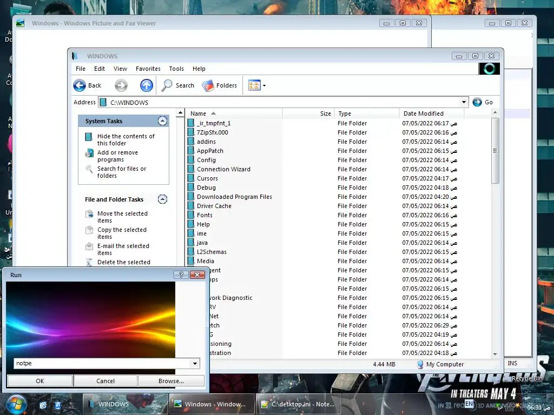
Task: Select the ime folder
Action: pos(202,233)
